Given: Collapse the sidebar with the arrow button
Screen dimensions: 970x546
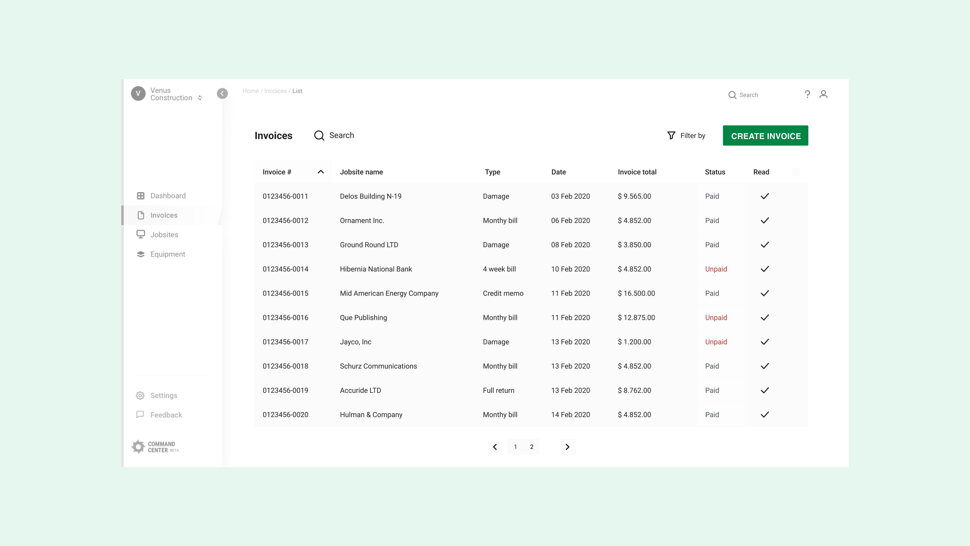Looking at the screenshot, I should [222, 94].
